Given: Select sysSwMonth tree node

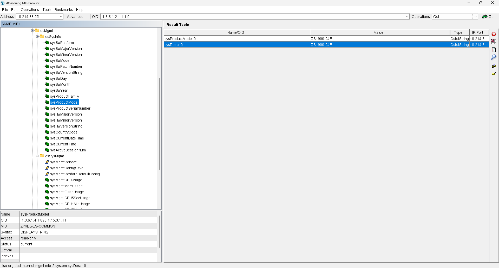Looking at the screenshot, I should click(x=60, y=84).
